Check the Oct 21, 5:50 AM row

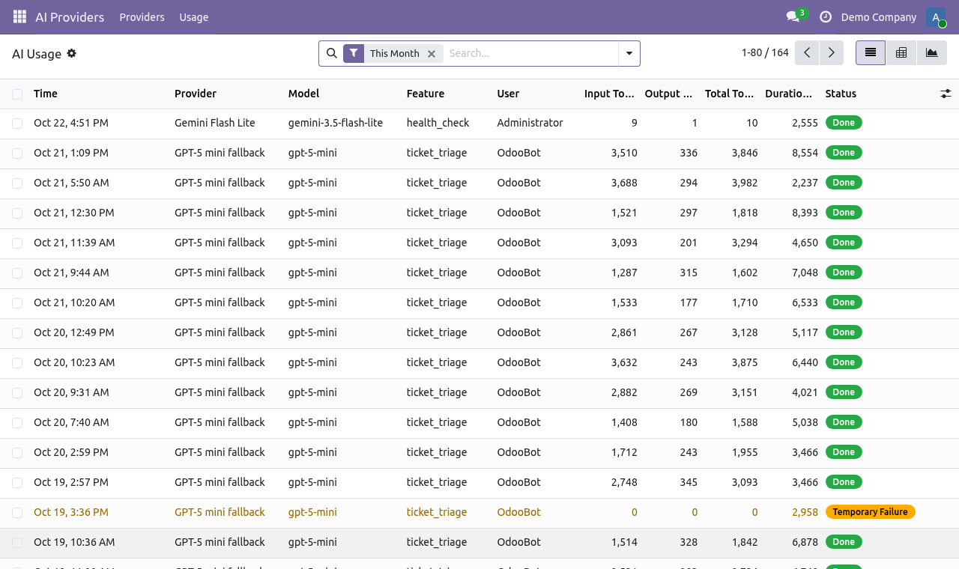coord(17,183)
